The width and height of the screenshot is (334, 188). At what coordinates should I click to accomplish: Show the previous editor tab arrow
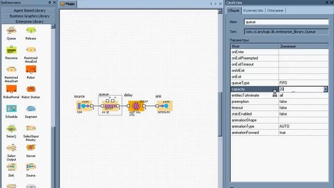point(211,4)
